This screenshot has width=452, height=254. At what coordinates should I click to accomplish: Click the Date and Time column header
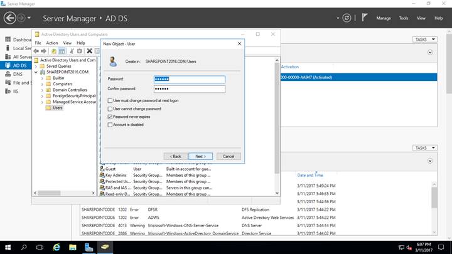click(x=310, y=175)
